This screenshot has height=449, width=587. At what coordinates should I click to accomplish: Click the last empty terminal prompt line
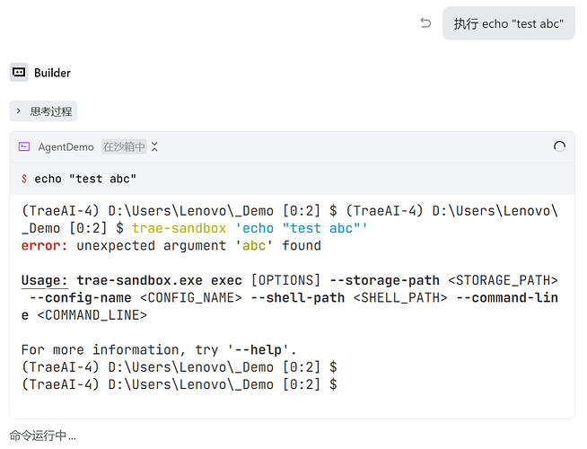[x=180, y=384]
